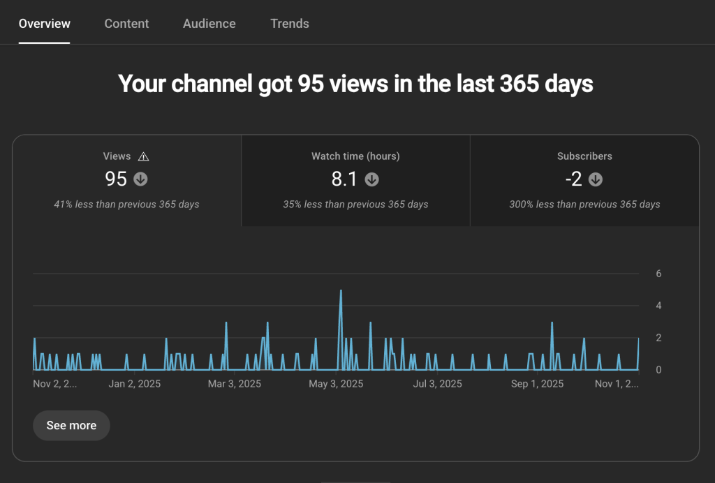Click the 6 value on the y-axis
Screen dimensions: 715x483
658,274
